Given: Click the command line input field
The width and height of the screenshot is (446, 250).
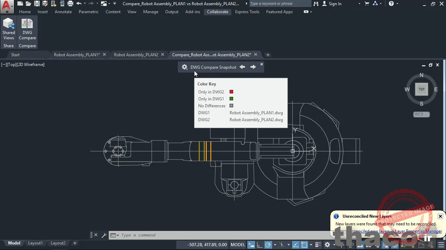Looking at the screenshot, I should (x=223, y=235).
